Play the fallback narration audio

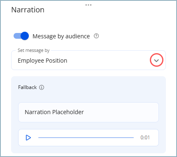28,138
